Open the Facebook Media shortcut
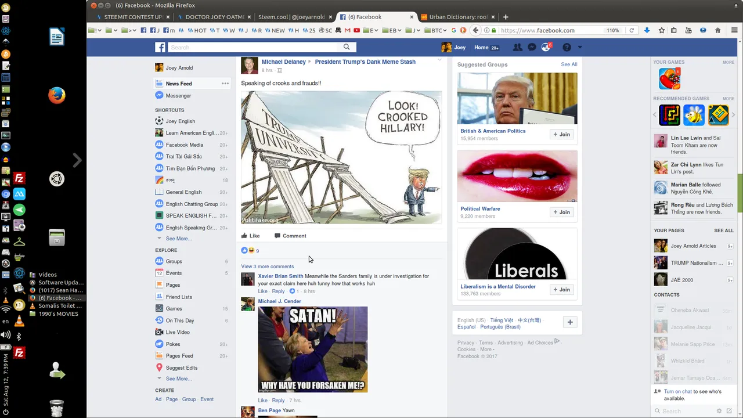743x418 pixels. pos(179,145)
